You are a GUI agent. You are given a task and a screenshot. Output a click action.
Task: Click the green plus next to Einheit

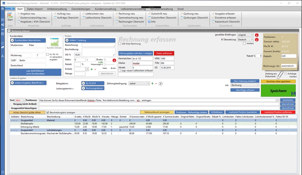click(92, 69)
